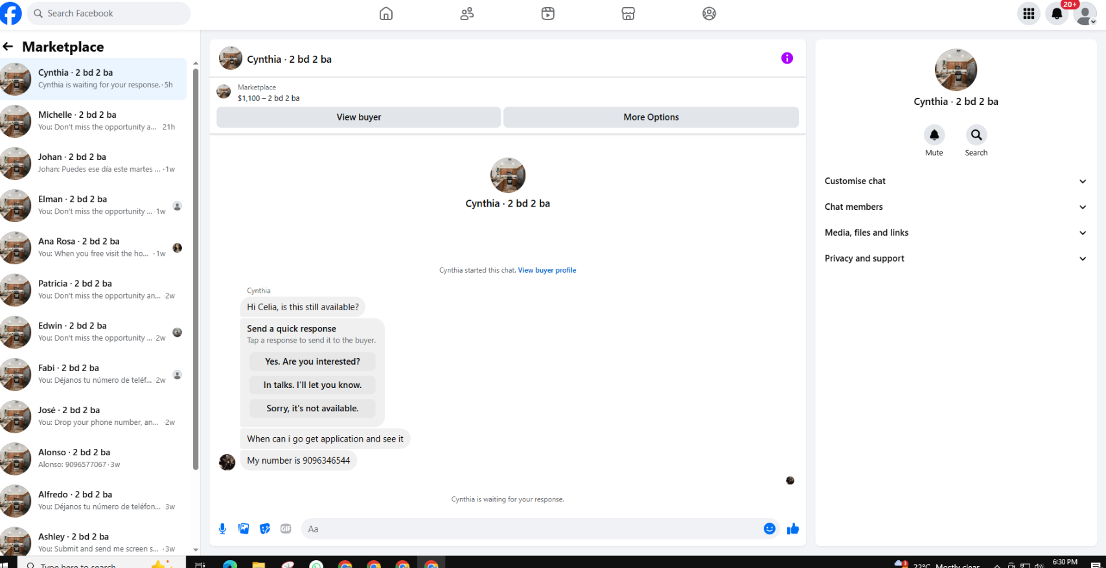
Task: Open Alfredo conversation in the list
Action: 93,501
